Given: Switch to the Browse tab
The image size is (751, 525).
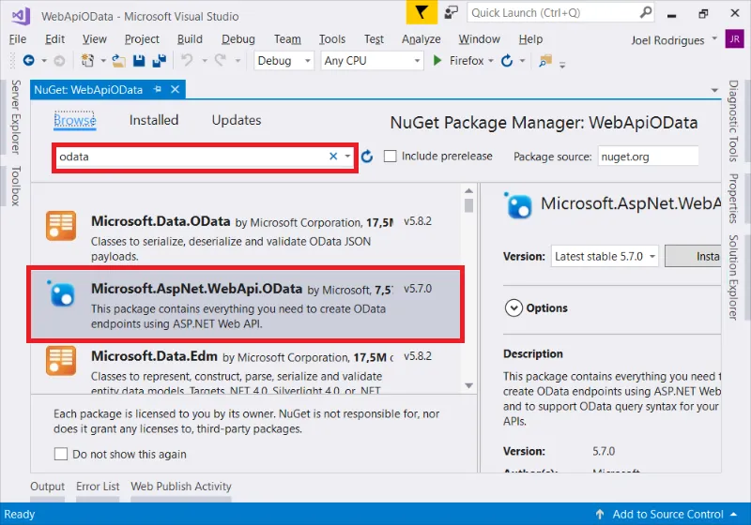Looking at the screenshot, I should click(75, 120).
